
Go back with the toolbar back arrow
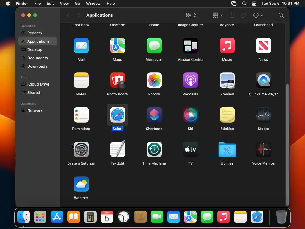(69, 15)
